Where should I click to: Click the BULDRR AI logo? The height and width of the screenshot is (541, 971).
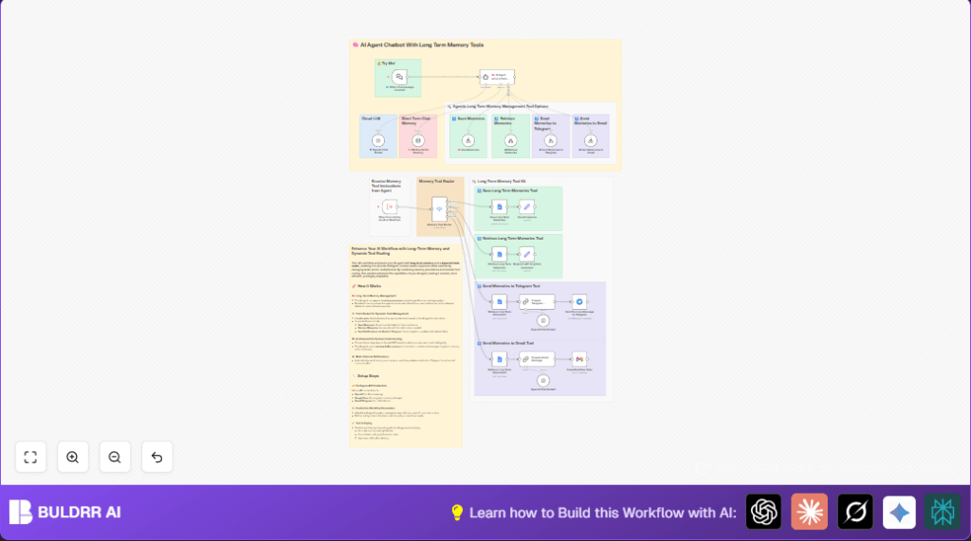point(65,512)
